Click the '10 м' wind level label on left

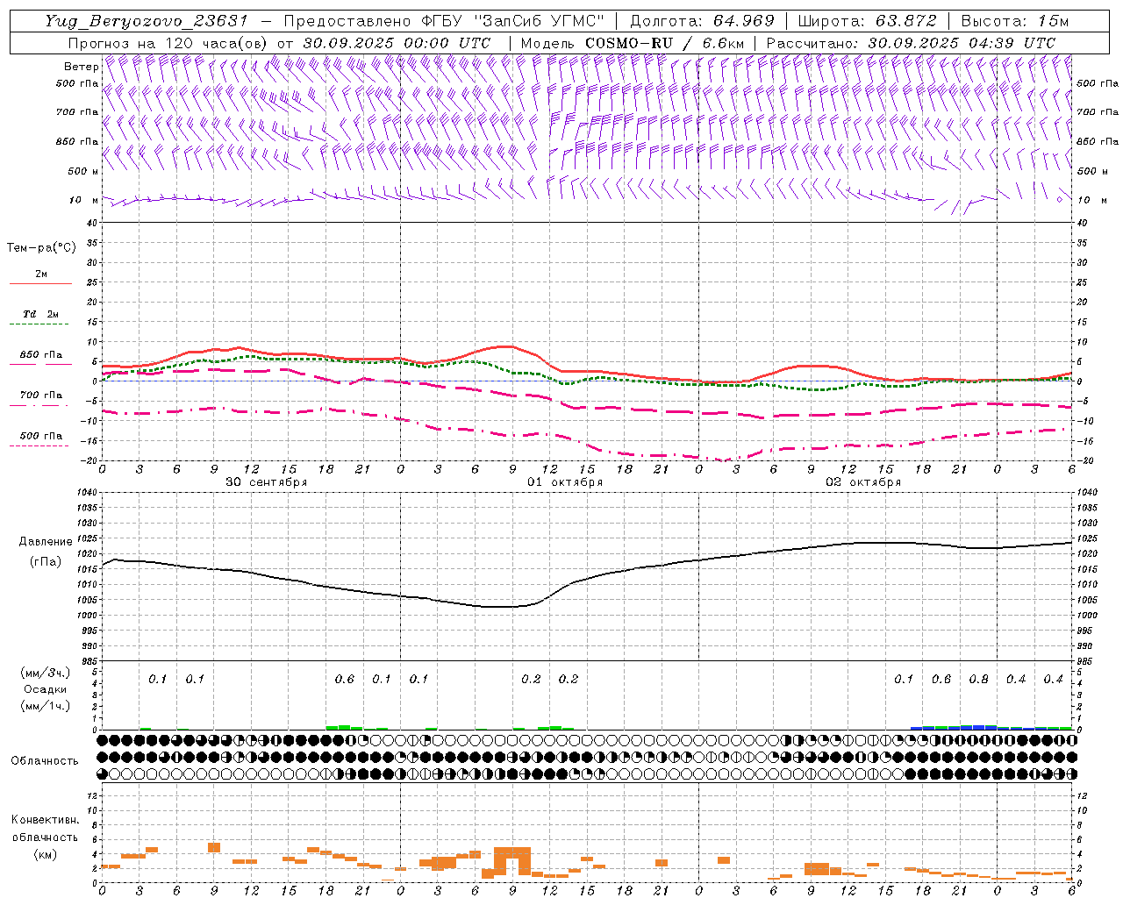point(83,200)
